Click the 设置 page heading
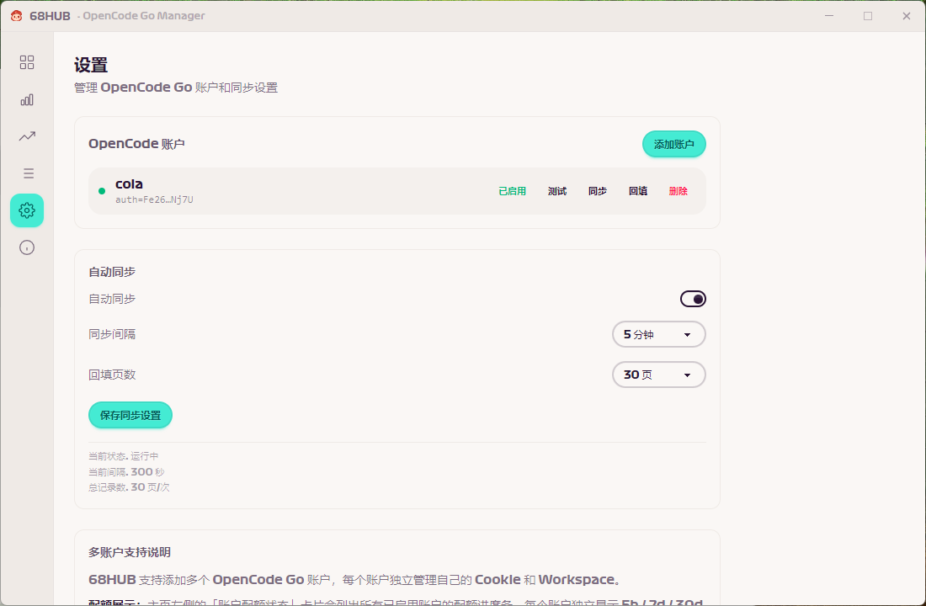Image resolution: width=926 pixels, height=606 pixels. pos(91,65)
